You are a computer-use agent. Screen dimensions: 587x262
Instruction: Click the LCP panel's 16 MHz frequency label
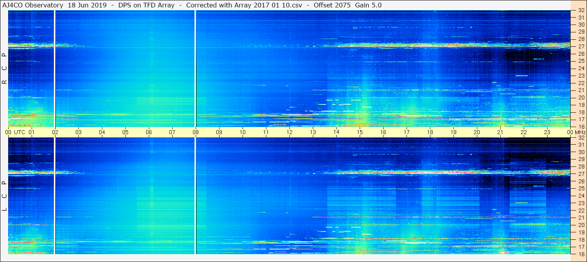(x=581, y=254)
